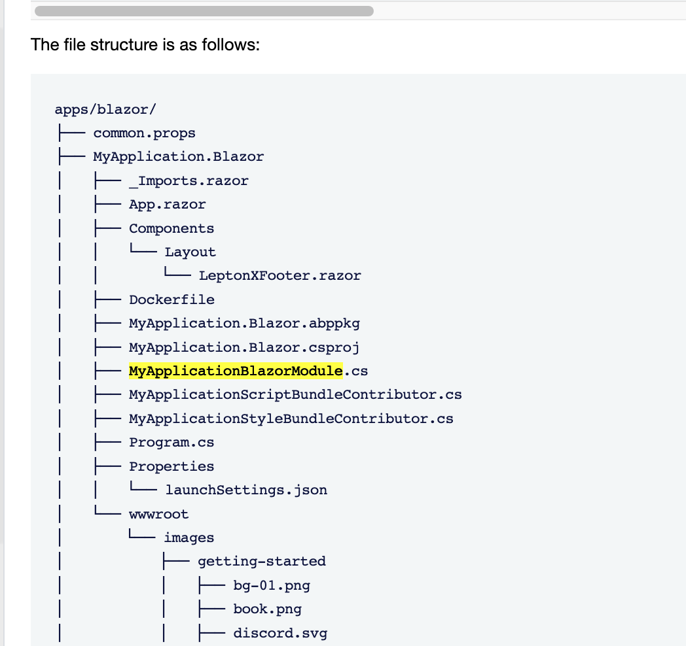Click the _Imports.razor file entry
Screen dimensions: 686x646
(189, 181)
